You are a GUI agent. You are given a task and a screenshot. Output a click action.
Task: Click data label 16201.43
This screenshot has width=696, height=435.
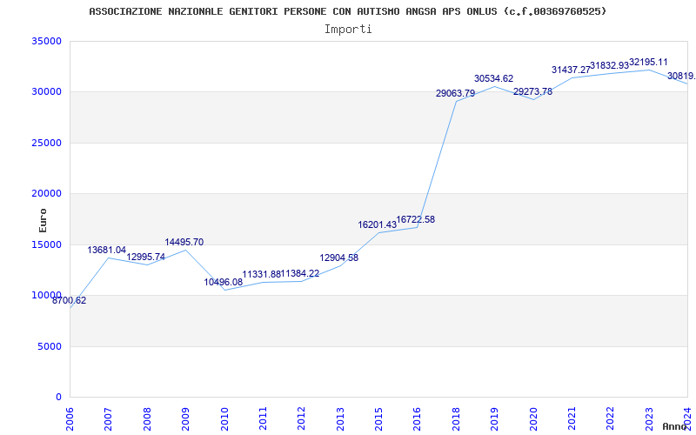coord(378,225)
